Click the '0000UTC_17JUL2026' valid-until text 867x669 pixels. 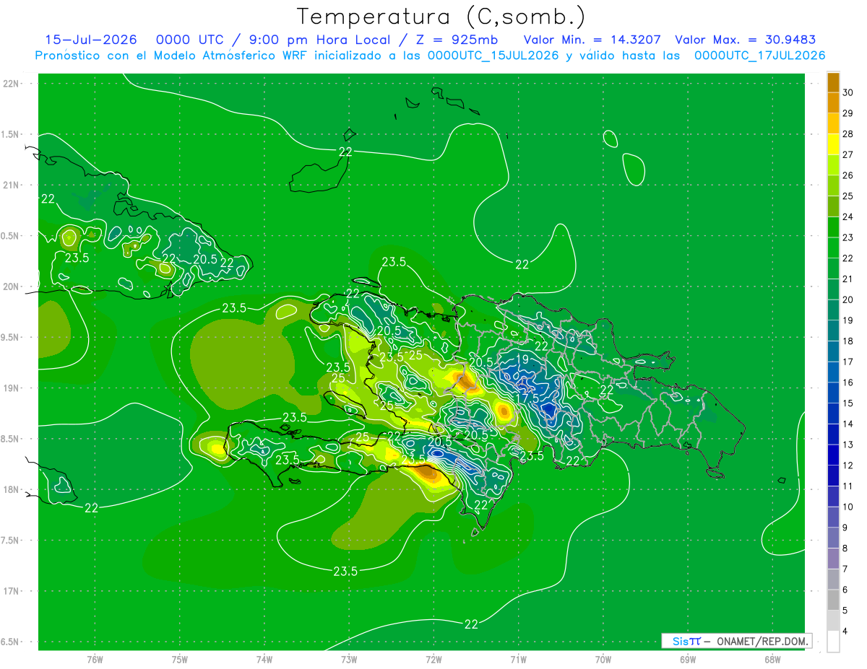click(x=759, y=56)
